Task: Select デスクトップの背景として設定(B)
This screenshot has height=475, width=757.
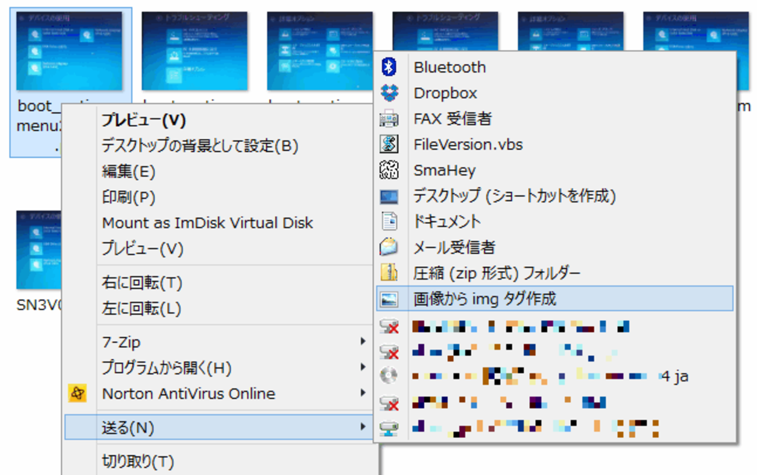Action: coord(200,146)
